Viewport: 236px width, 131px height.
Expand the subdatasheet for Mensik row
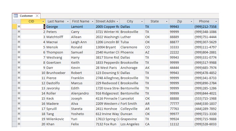click(19, 47)
